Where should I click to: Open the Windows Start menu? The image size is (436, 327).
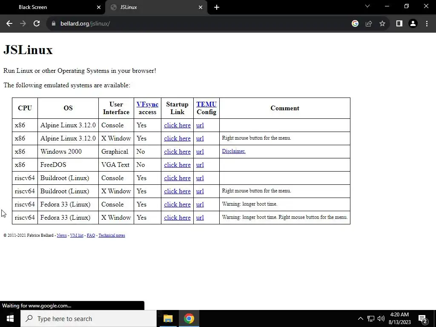click(x=10, y=318)
